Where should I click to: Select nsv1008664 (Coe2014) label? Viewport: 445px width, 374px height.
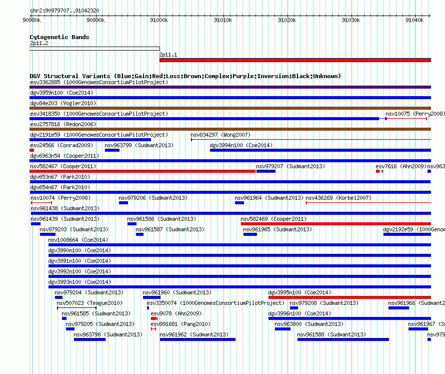click(x=78, y=240)
